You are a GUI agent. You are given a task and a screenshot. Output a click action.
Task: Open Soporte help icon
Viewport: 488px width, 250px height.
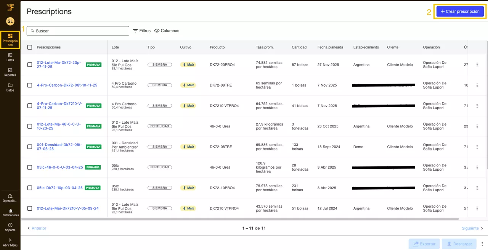click(x=10, y=227)
